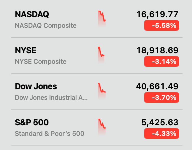Select the 40,661.49 price value
The image size is (192, 150).
pyautogui.click(x=157, y=86)
